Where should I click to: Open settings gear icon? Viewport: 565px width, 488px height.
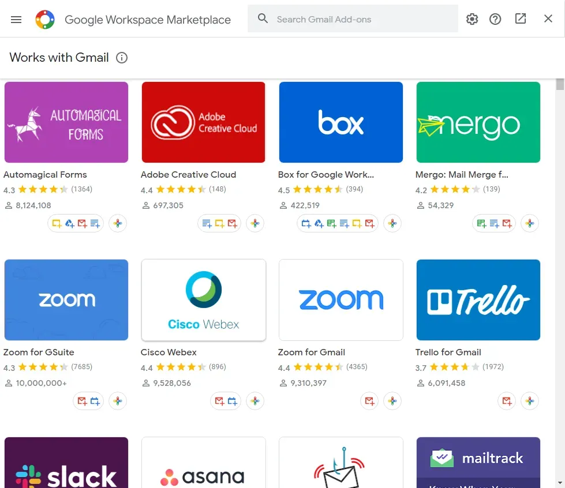(472, 19)
